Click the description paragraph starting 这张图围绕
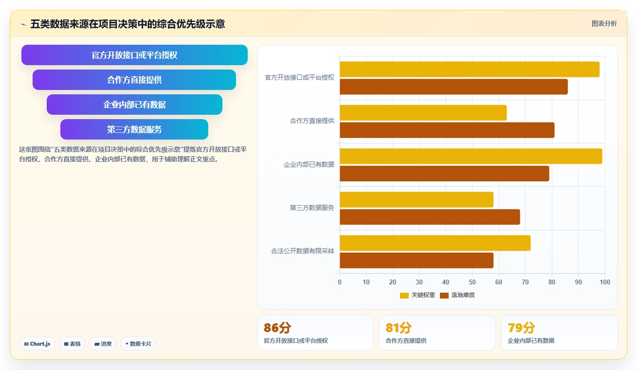This screenshot has height=370, width=637. pos(133,154)
